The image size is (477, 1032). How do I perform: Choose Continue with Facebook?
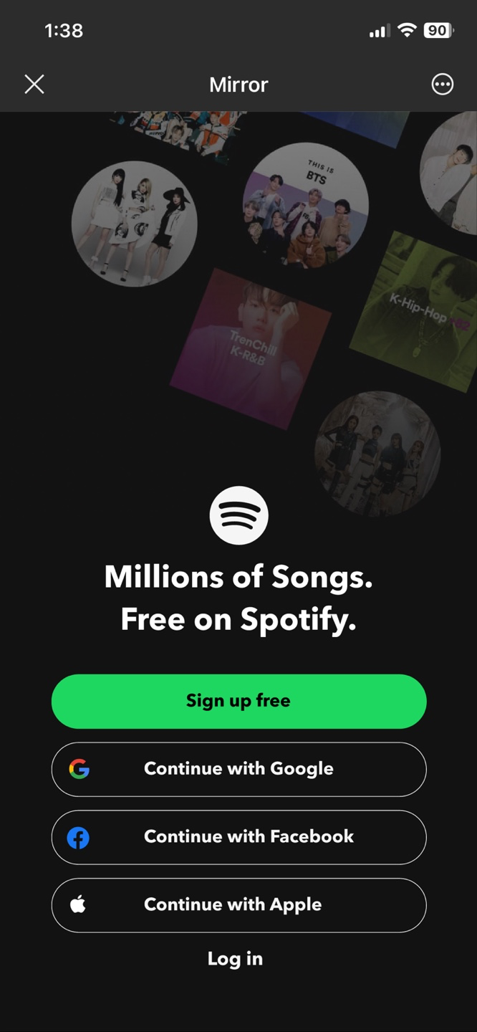[238, 837]
